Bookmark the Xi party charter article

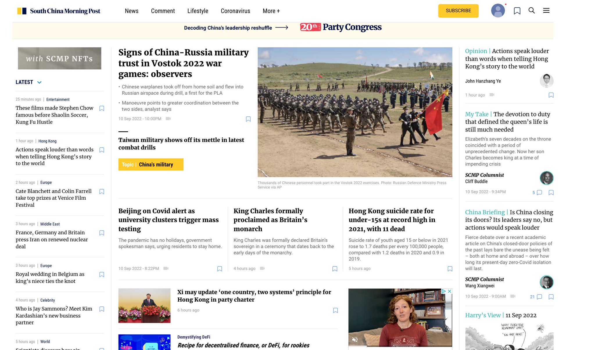[335, 310]
